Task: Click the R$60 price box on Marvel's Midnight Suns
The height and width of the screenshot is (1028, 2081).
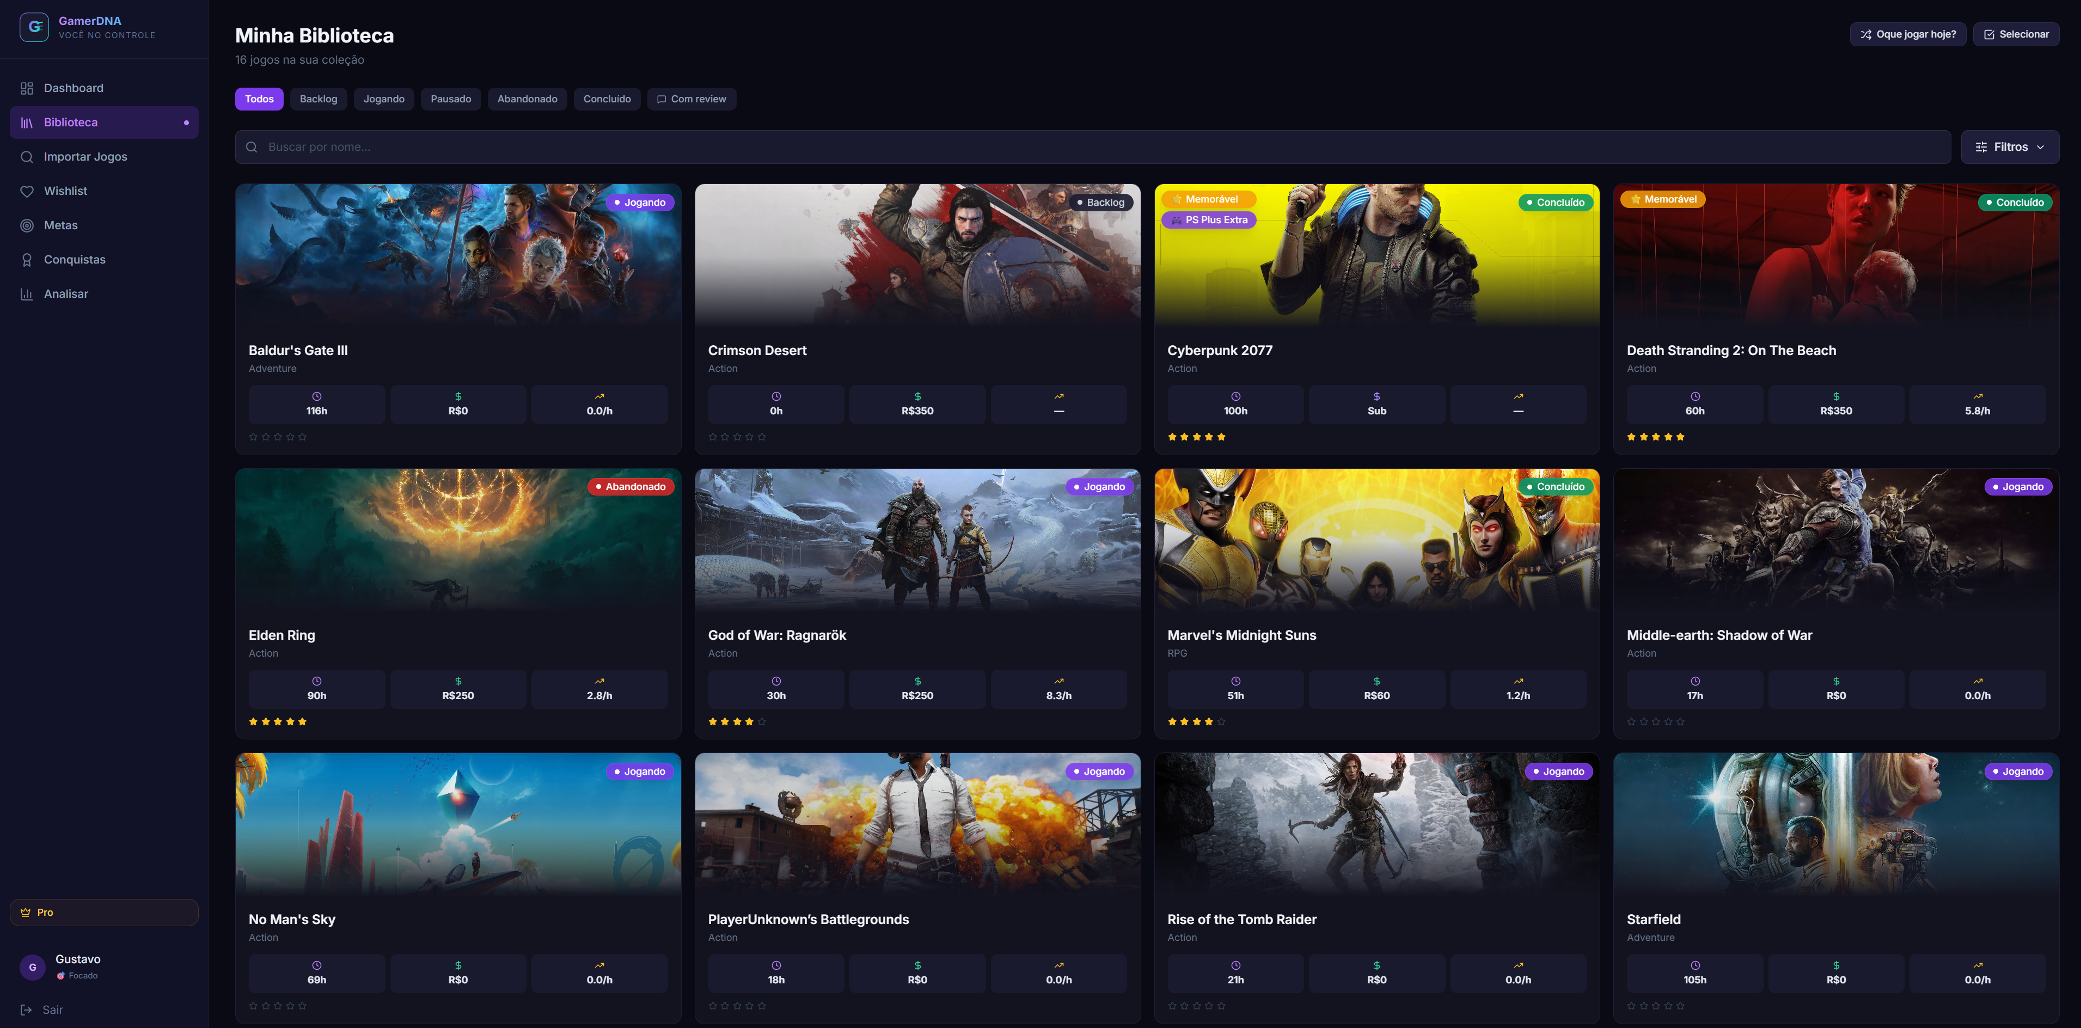Action: 1376,689
